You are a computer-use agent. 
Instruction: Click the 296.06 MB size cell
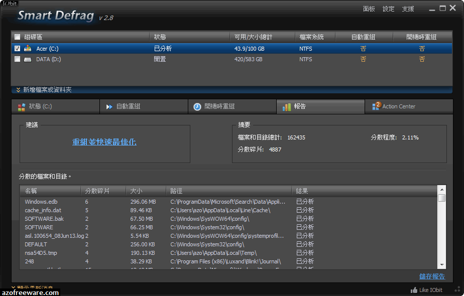143,202
